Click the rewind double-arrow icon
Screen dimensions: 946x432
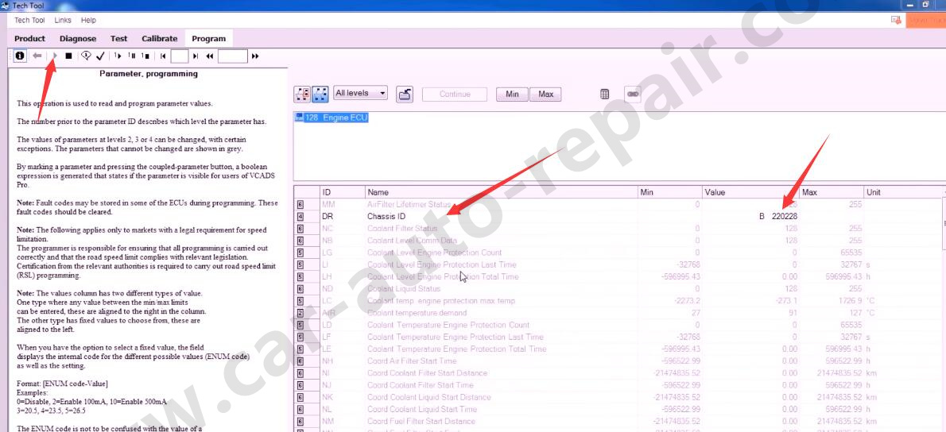coord(210,56)
